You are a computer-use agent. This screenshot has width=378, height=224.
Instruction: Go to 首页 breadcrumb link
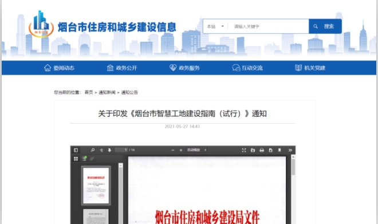pos(89,92)
